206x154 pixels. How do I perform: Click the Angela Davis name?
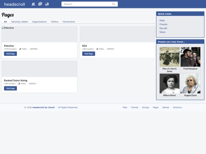[x=190, y=95]
